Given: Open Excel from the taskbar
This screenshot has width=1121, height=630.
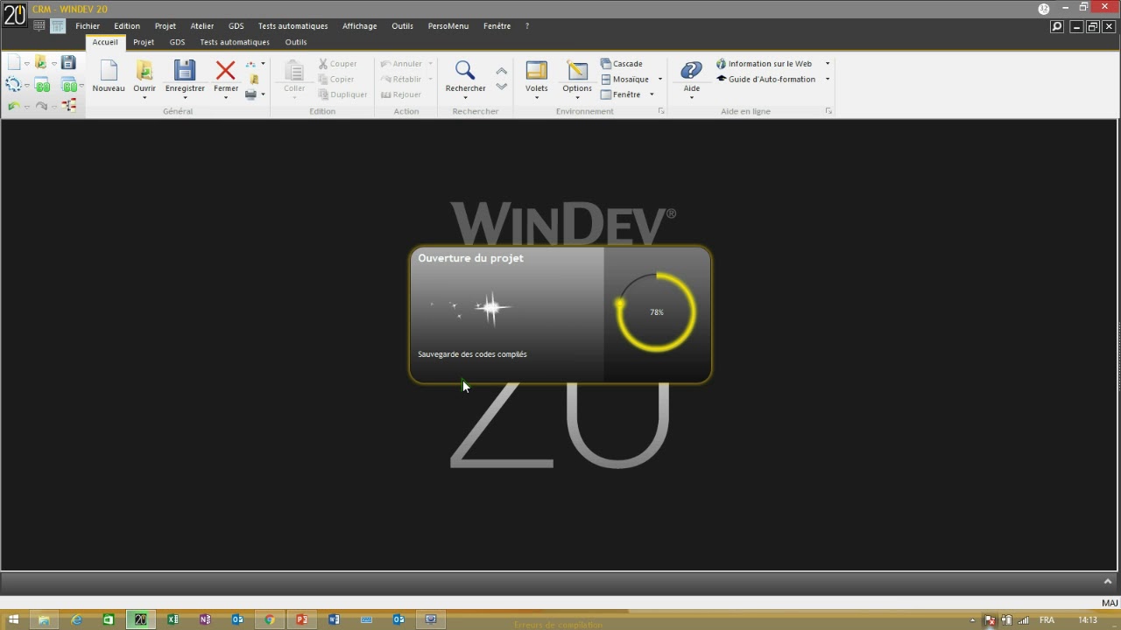Looking at the screenshot, I should (x=173, y=619).
